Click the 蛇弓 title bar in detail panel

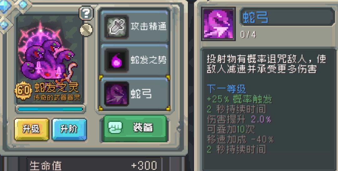click(288, 17)
